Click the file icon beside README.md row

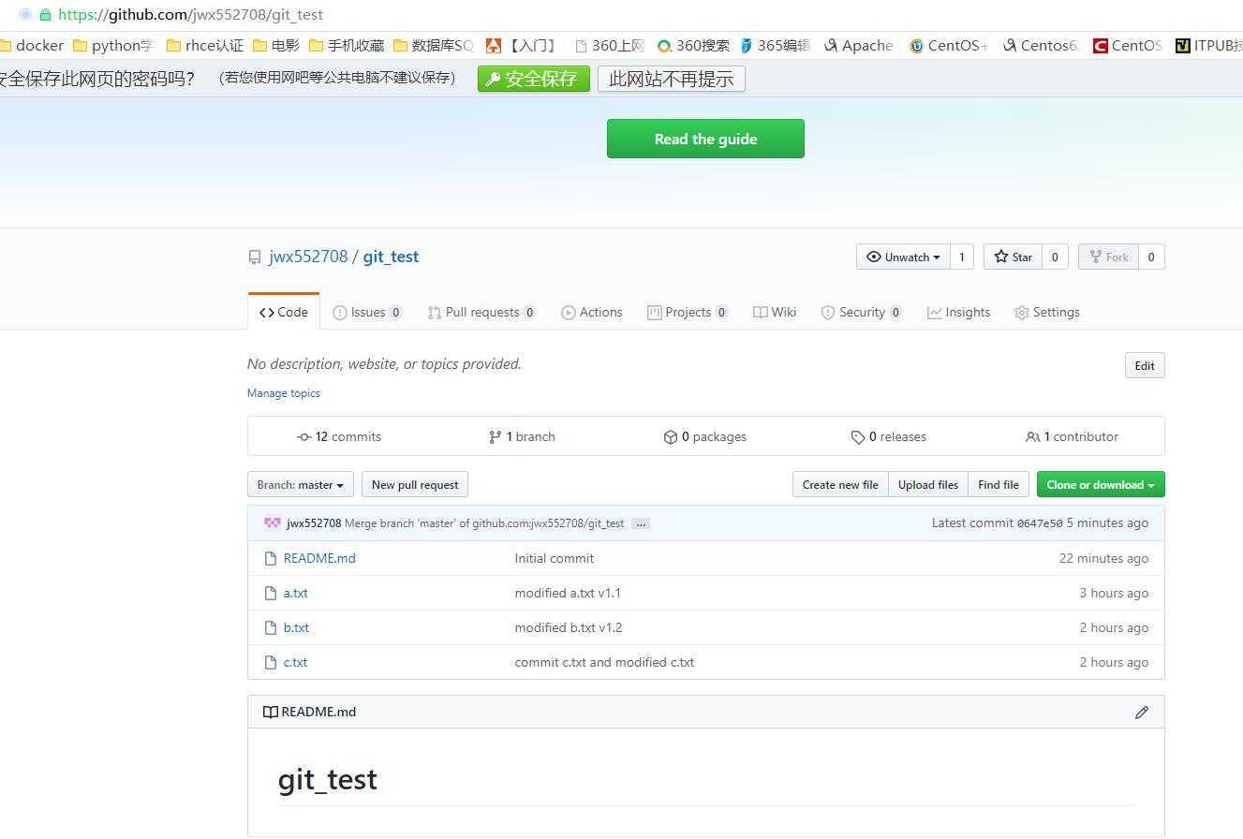pos(271,558)
